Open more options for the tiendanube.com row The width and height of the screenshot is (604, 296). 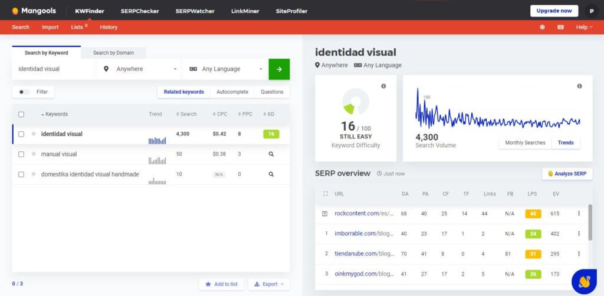click(579, 254)
